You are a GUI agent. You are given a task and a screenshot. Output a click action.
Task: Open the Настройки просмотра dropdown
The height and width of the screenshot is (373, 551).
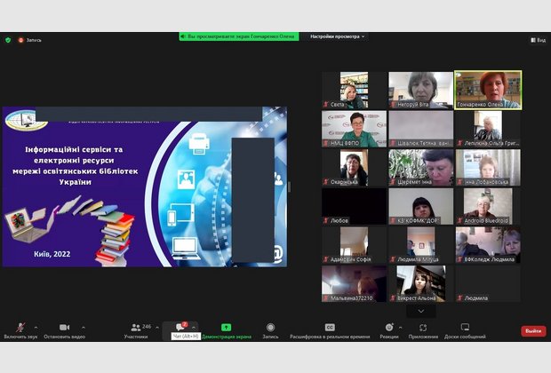coord(337,36)
